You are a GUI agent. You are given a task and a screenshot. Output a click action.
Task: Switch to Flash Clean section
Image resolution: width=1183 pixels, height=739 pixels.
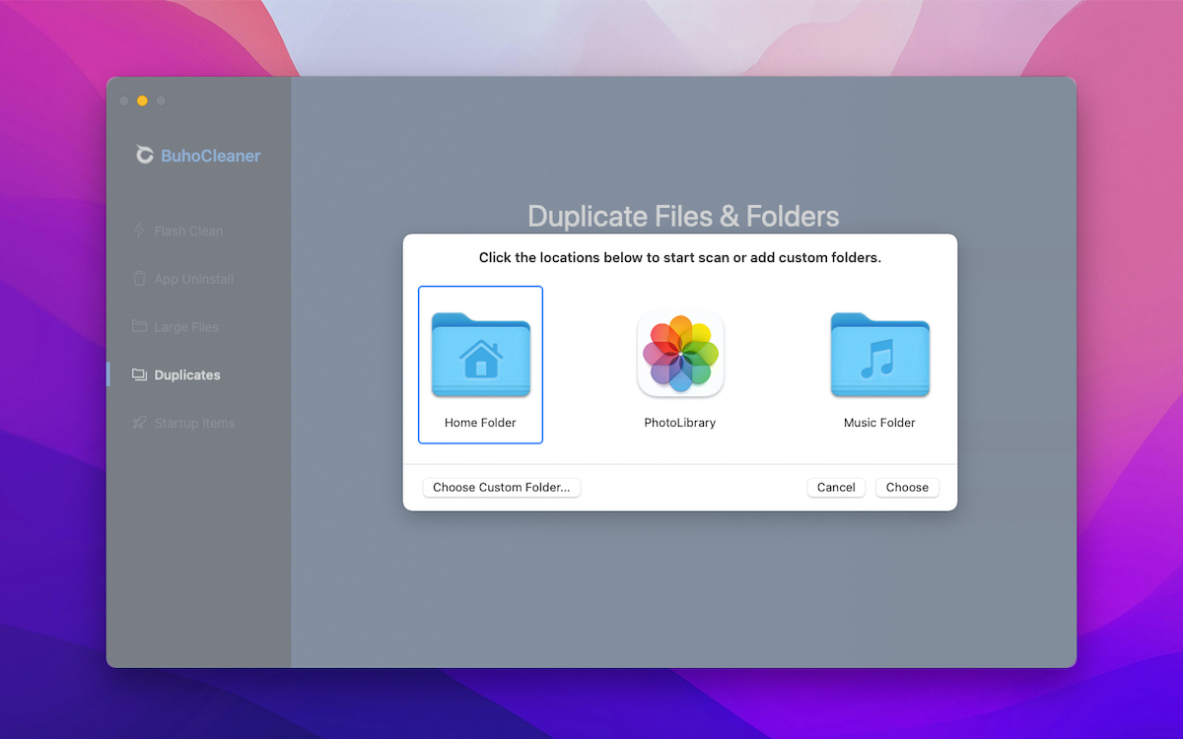[x=188, y=231]
